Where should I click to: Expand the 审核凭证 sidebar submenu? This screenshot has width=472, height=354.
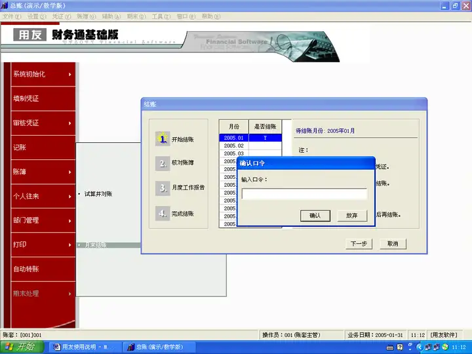[x=43, y=123]
